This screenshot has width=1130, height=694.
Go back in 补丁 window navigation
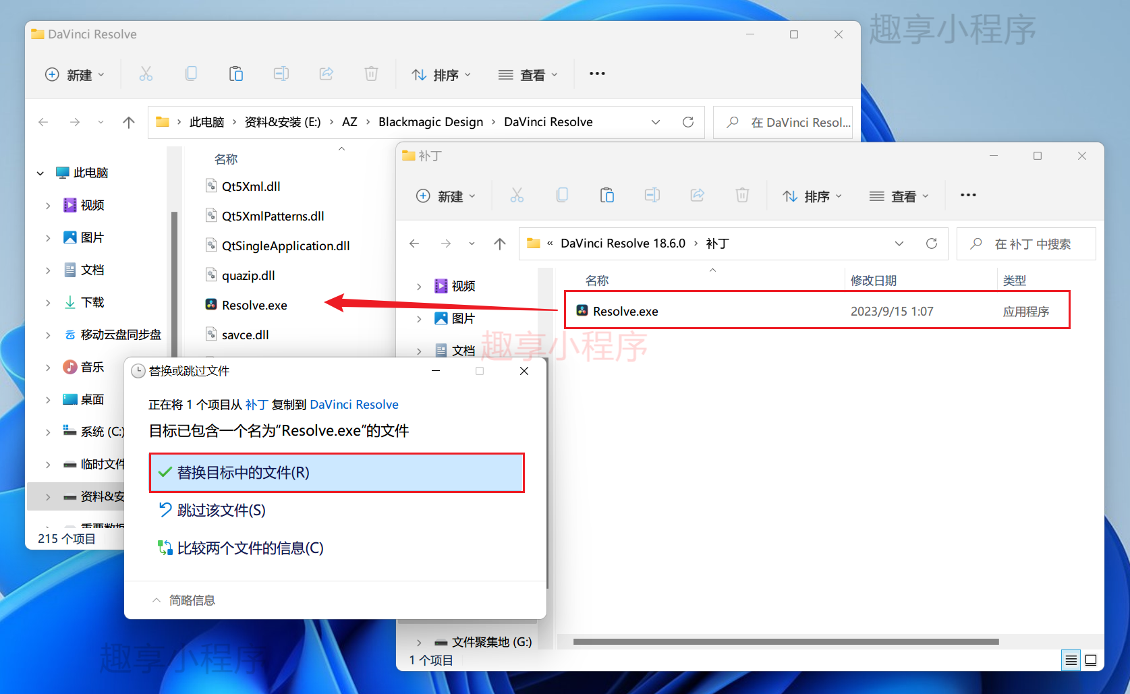pos(414,243)
